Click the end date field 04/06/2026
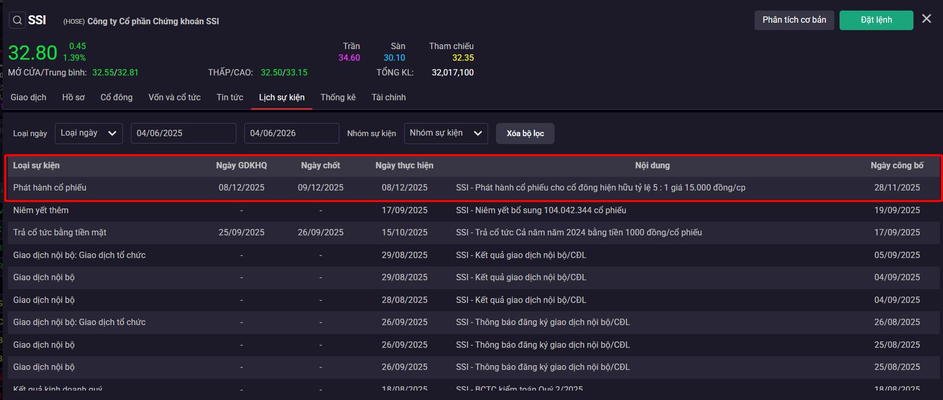The height and width of the screenshot is (400, 943). click(x=292, y=133)
